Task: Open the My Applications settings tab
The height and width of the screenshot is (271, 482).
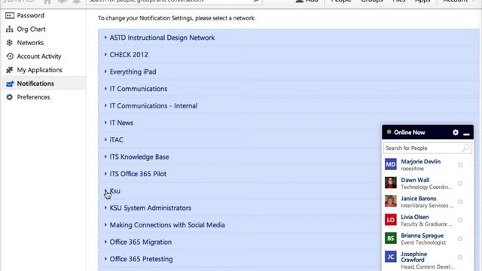Action: pos(44,70)
